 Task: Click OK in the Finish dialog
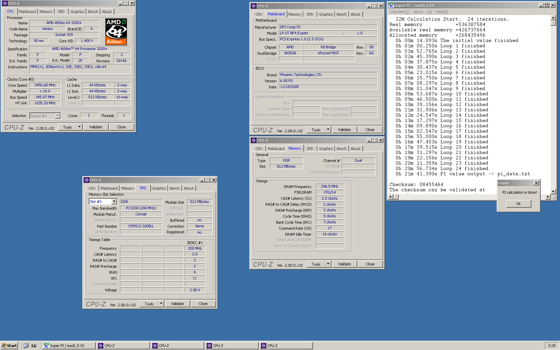[x=518, y=204]
